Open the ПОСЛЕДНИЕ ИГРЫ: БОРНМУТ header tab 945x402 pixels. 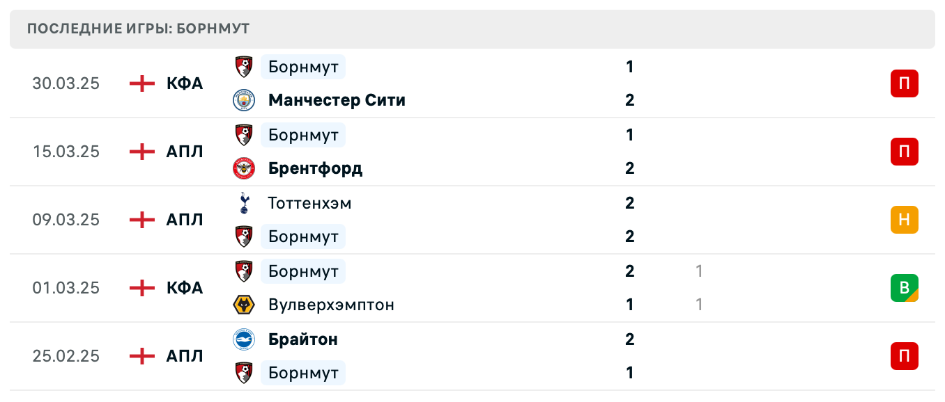(137, 29)
